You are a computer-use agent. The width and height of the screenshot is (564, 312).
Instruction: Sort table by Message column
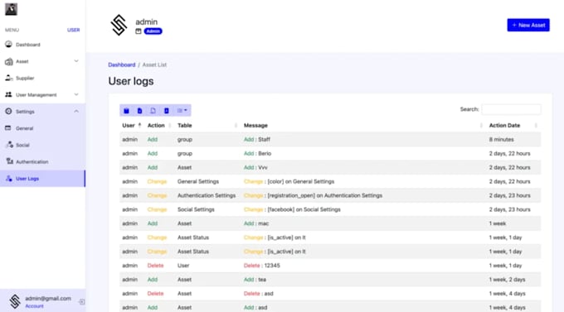363,125
